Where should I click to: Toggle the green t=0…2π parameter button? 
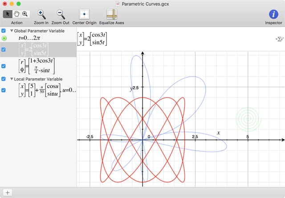[x=4, y=39]
